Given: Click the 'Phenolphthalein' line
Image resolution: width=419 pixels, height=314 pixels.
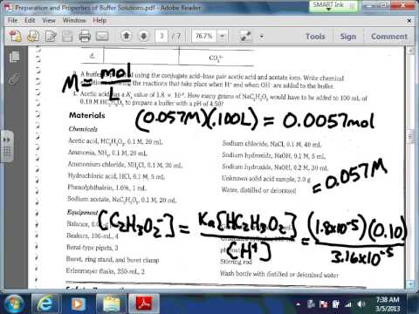Looking at the screenshot, I should pos(106,188).
